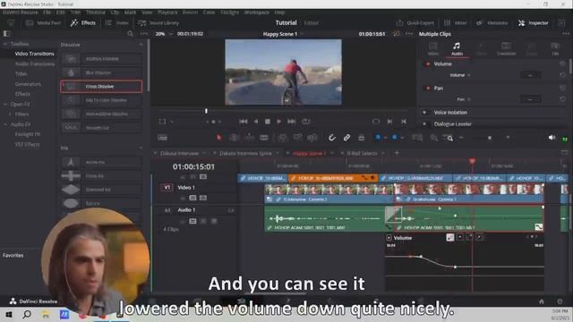Screen dimensions: 573x322
Task: Choose the Trim Edit Mode tool
Action: [x=235, y=138]
